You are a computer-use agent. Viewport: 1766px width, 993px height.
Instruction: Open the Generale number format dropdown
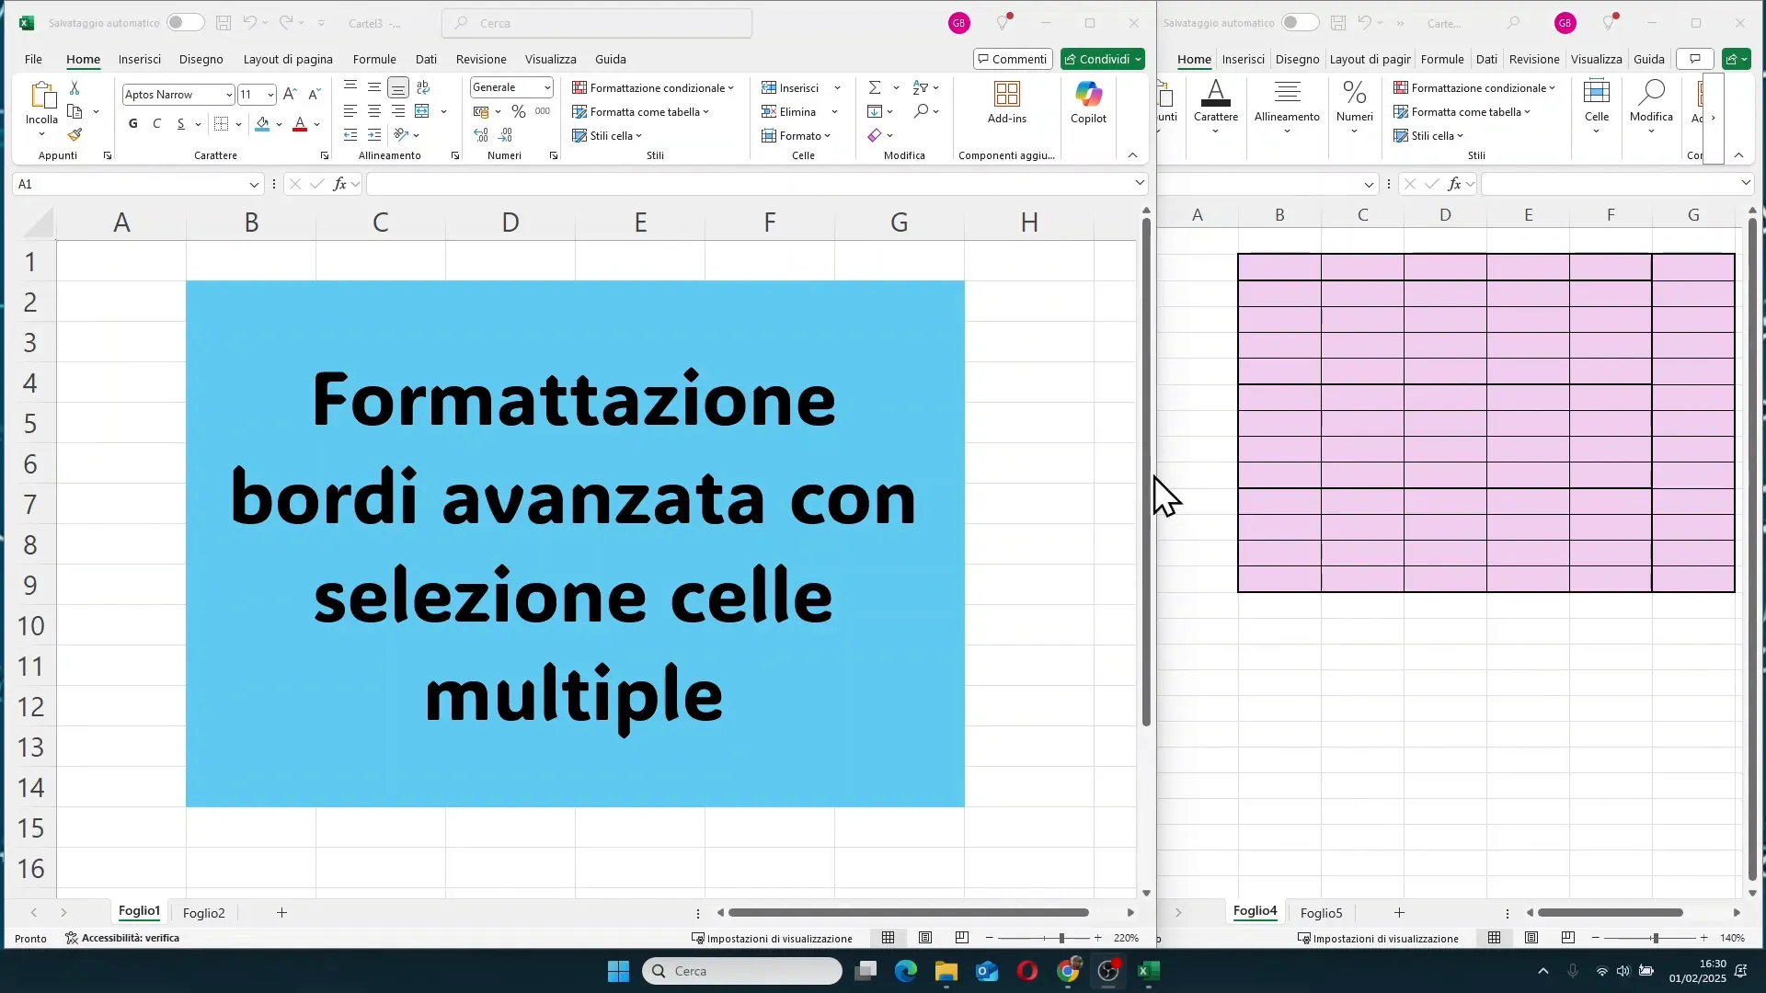tap(547, 87)
